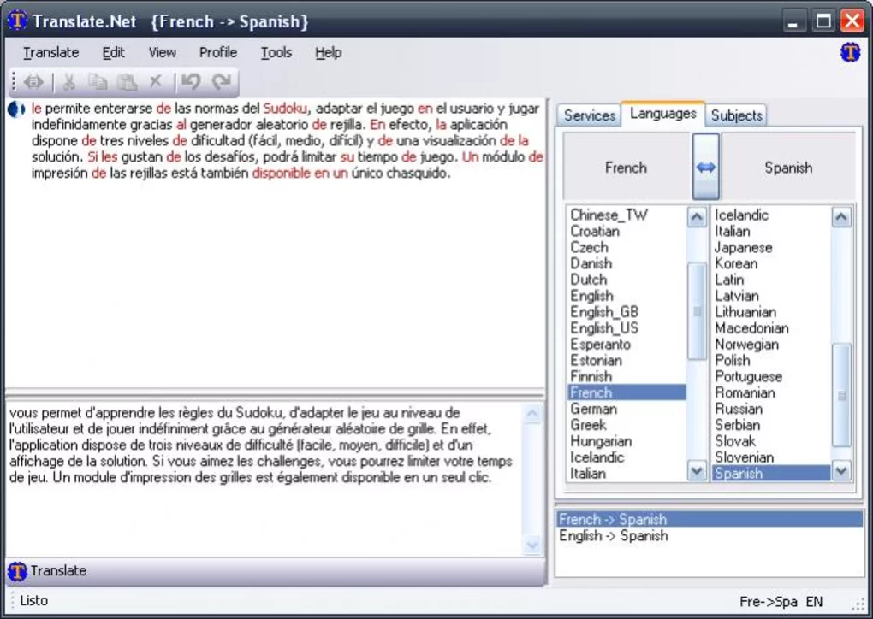Click the target language list down arrow
This screenshot has height=619, width=873.
pos(841,471)
